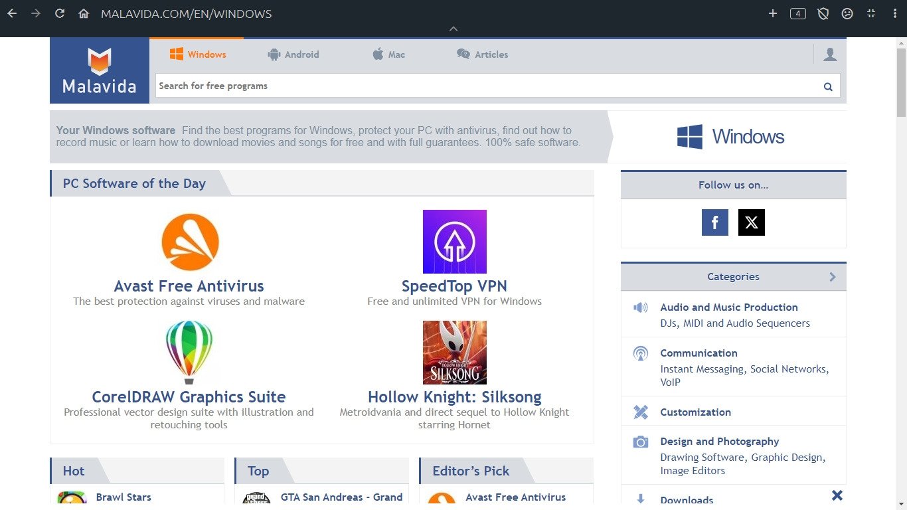907x510 pixels.
Task: Open the Design and Photography category
Action: [x=719, y=442]
